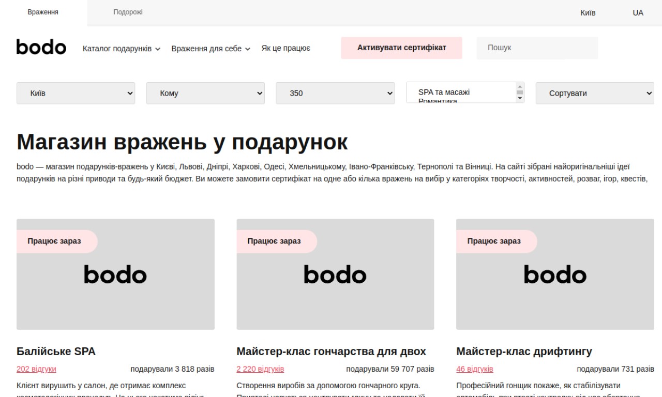Open Як це працює page
The height and width of the screenshot is (397, 662).
pos(286,48)
